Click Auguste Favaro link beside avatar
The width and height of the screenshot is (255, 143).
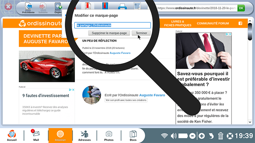tap(152, 95)
